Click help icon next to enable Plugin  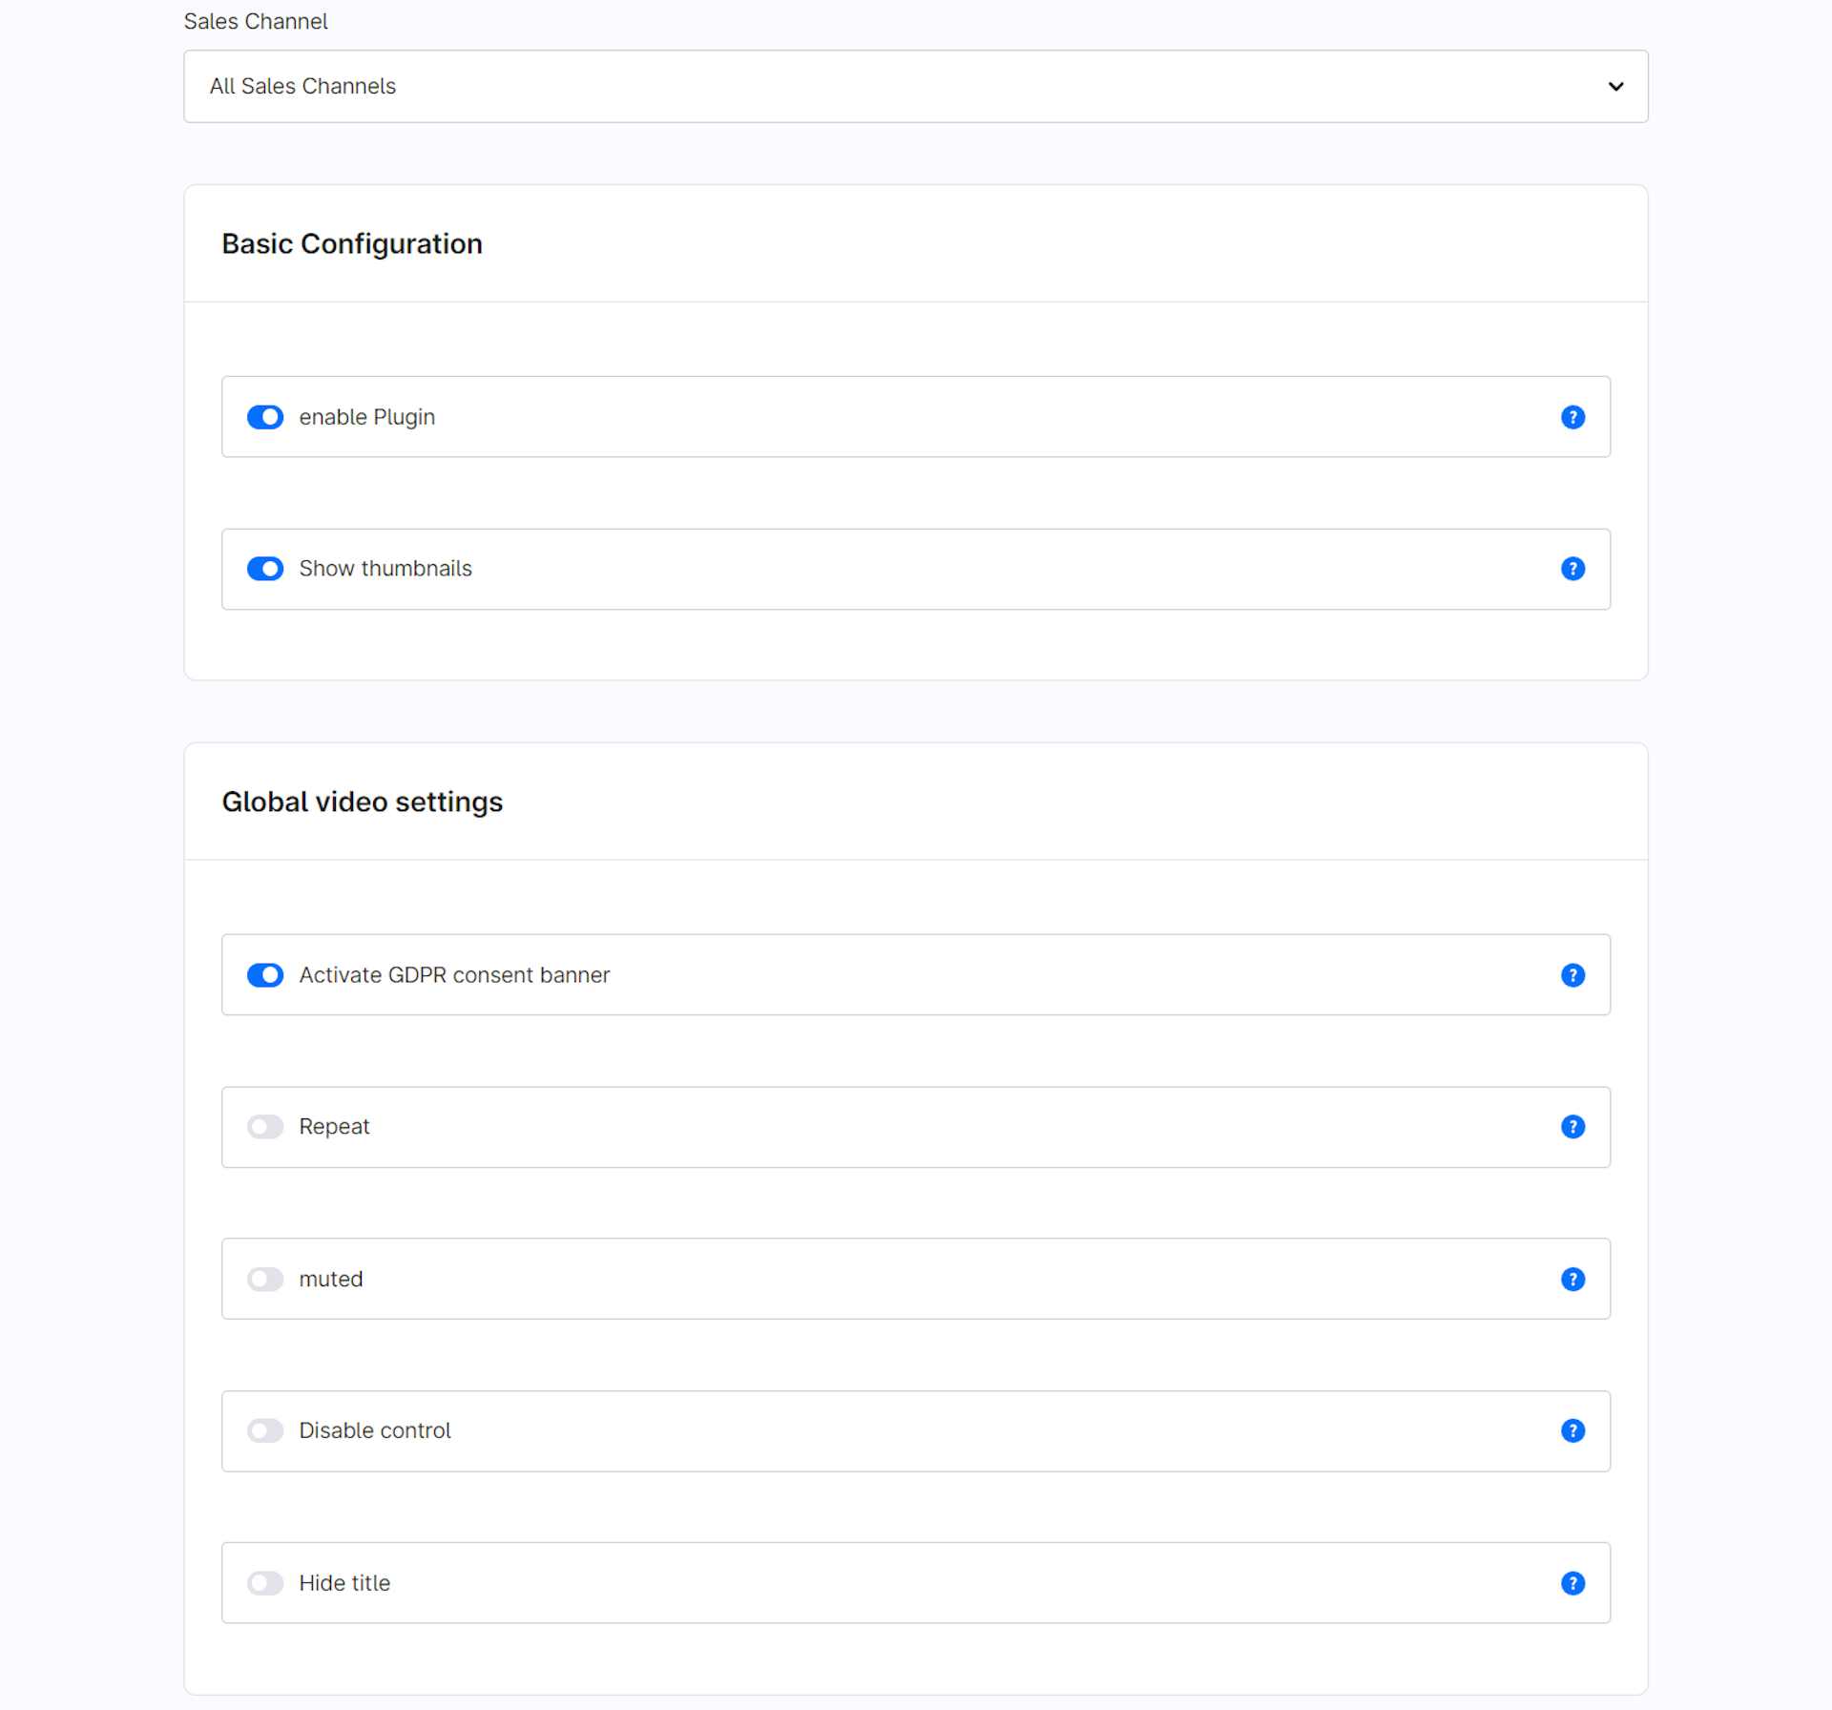tap(1572, 417)
